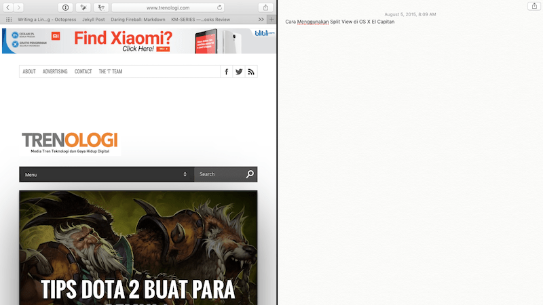This screenshot has width=543, height=305.
Task: Go back using Safari's back arrow
Action: point(8,7)
